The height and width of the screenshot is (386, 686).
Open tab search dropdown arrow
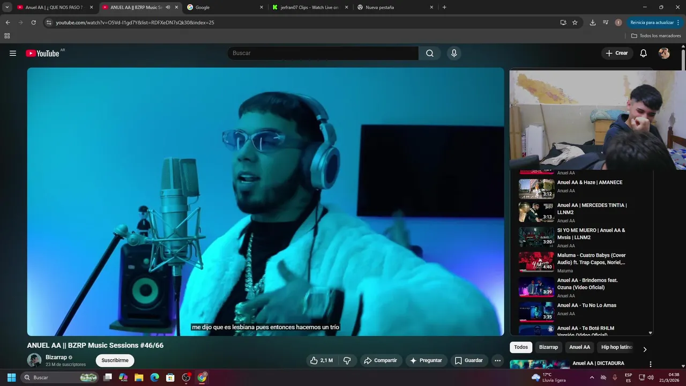click(x=7, y=8)
